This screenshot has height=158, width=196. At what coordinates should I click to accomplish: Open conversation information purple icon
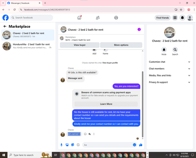(x=139, y=29)
